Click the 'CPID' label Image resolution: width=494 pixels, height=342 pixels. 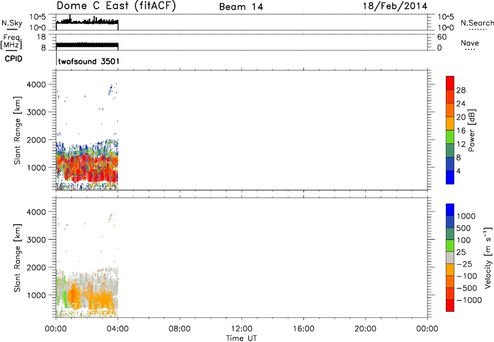pos(14,59)
